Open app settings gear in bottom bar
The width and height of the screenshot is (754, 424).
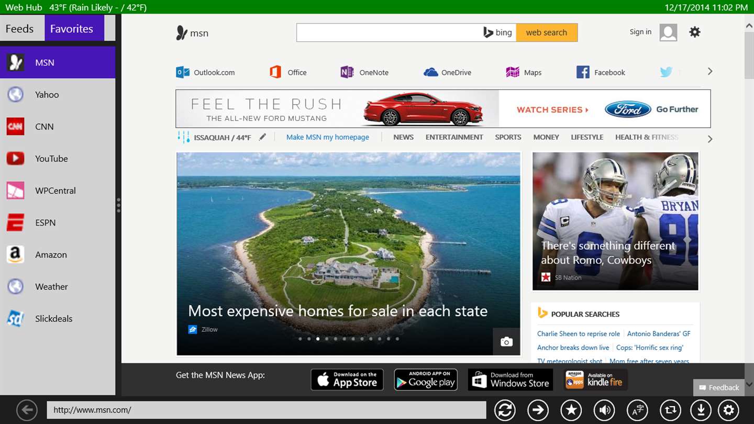tap(728, 410)
